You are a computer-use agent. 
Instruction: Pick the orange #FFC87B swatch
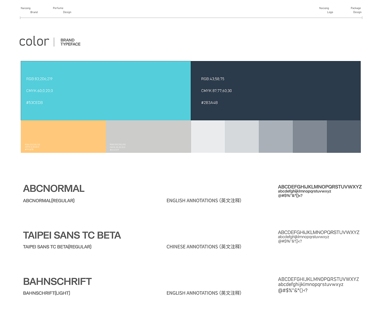point(64,136)
